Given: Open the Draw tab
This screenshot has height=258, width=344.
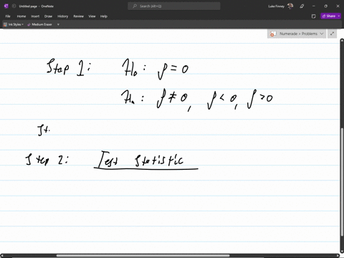Looking at the screenshot, I should [48, 16].
